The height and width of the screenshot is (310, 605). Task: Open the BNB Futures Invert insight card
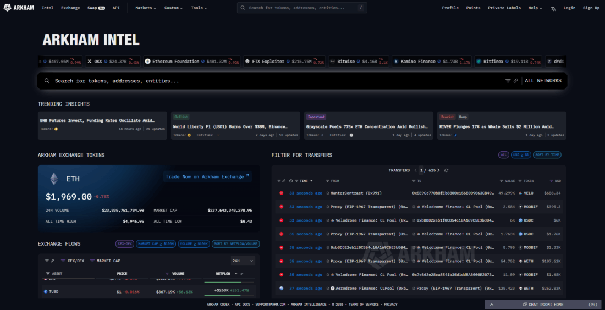102,125
